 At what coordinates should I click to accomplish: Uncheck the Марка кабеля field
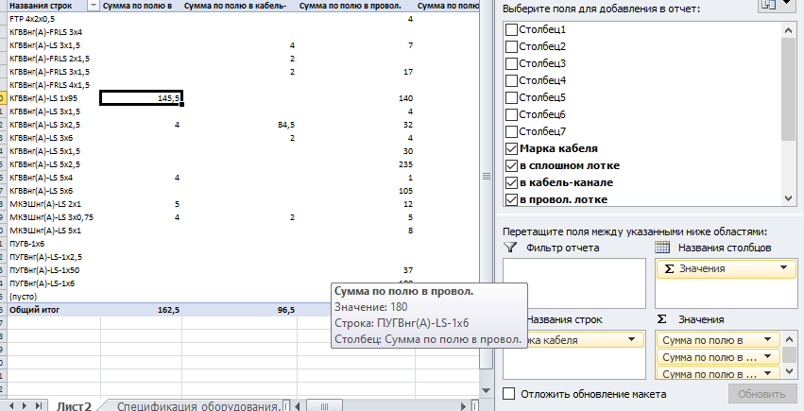click(511, 148)
